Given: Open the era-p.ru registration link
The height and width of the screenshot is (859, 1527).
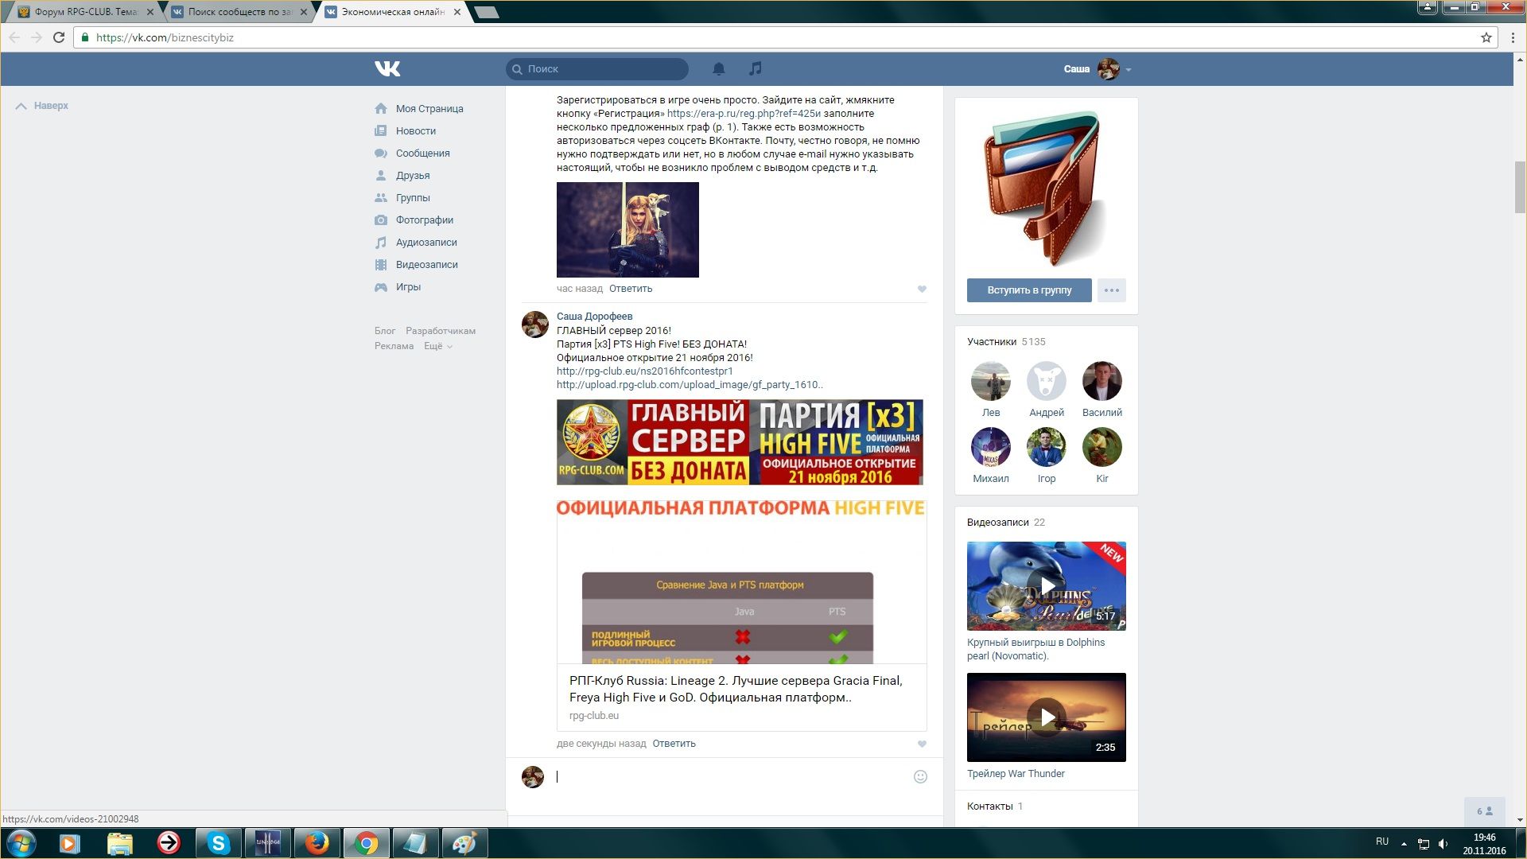Looking at the screenshot, I should point(744,114).
